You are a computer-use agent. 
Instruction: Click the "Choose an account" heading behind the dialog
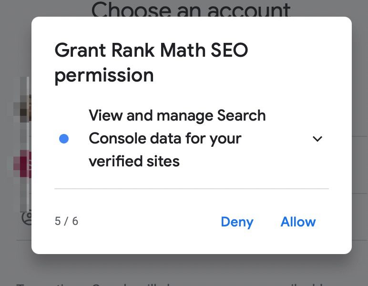pyautogui.click(x=191, y=9)
